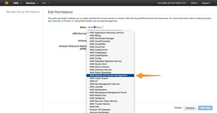Click the Previous button
217x113 pixels.
190,108
